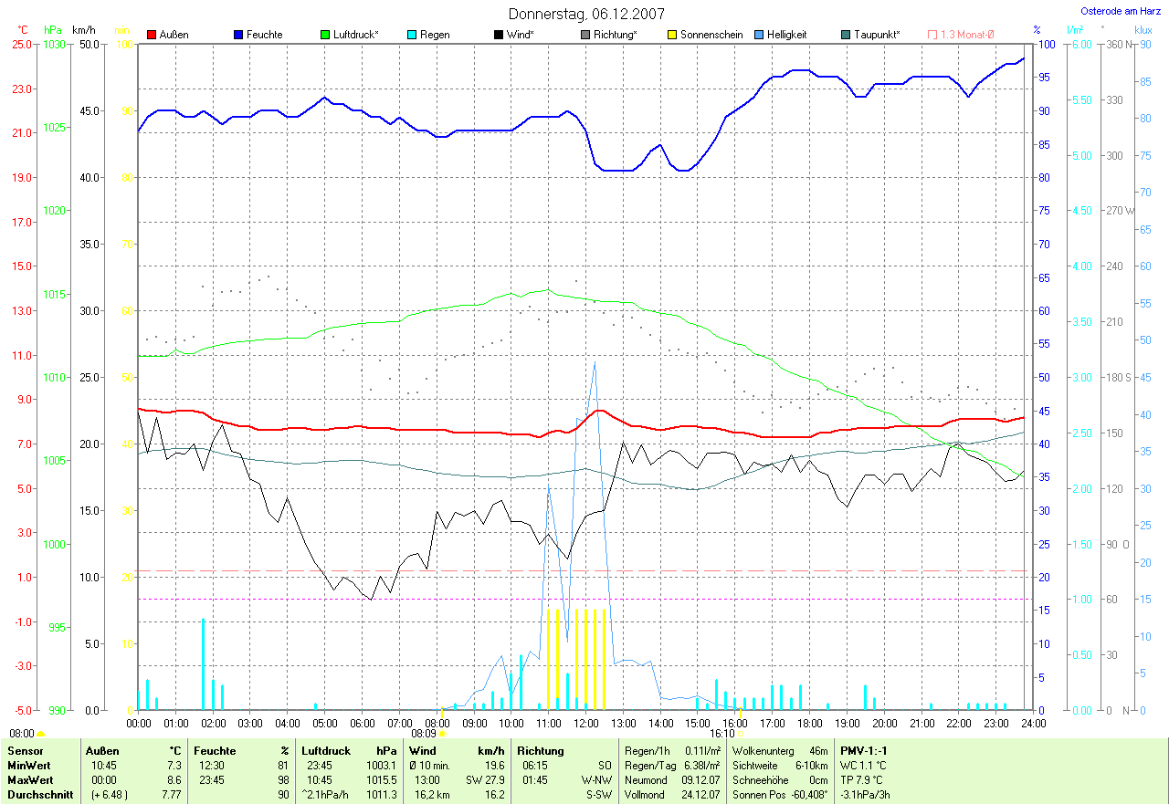Click the red Außen legend square
The image size is (1169, 804).
pyautogui.click(x=153, y=35)
